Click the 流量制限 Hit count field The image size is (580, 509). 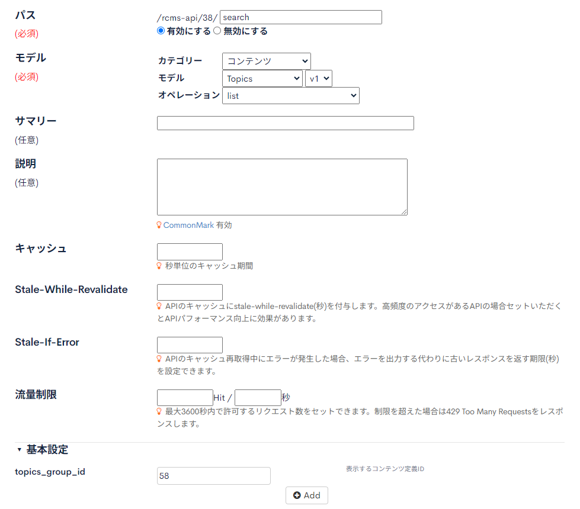pyautogui.click(x=185, y=397)
